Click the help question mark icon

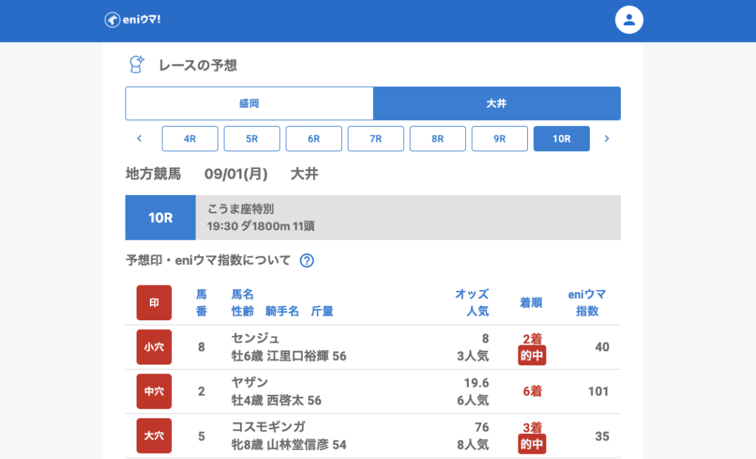(307, 260)
